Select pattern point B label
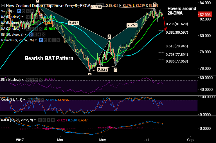Image resolution: width=216 pixels, height=143 pixels. click(x=109, y=37)
